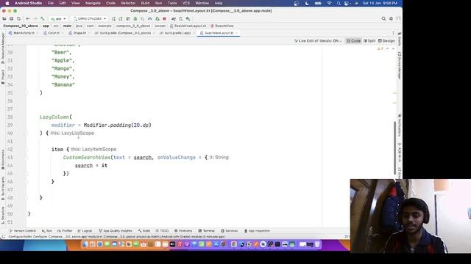Open the Structure tool window
The width and height of the screenshot is (471, 264).
coord(3,216)
